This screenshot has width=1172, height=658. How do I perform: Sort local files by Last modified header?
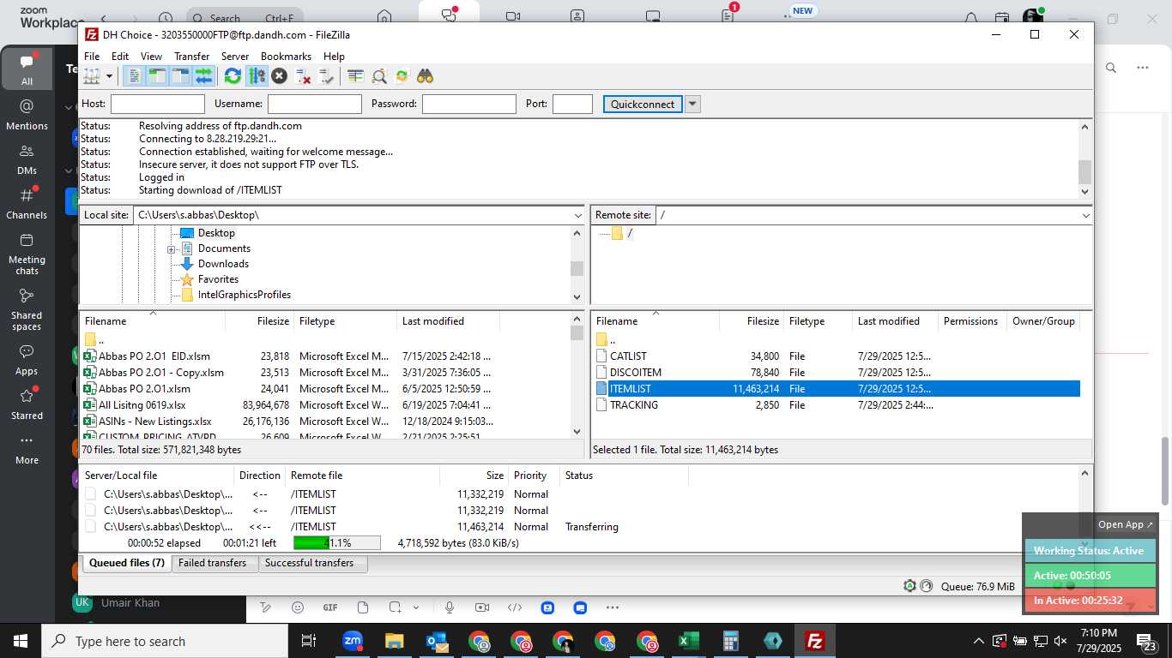click(448, 321)
